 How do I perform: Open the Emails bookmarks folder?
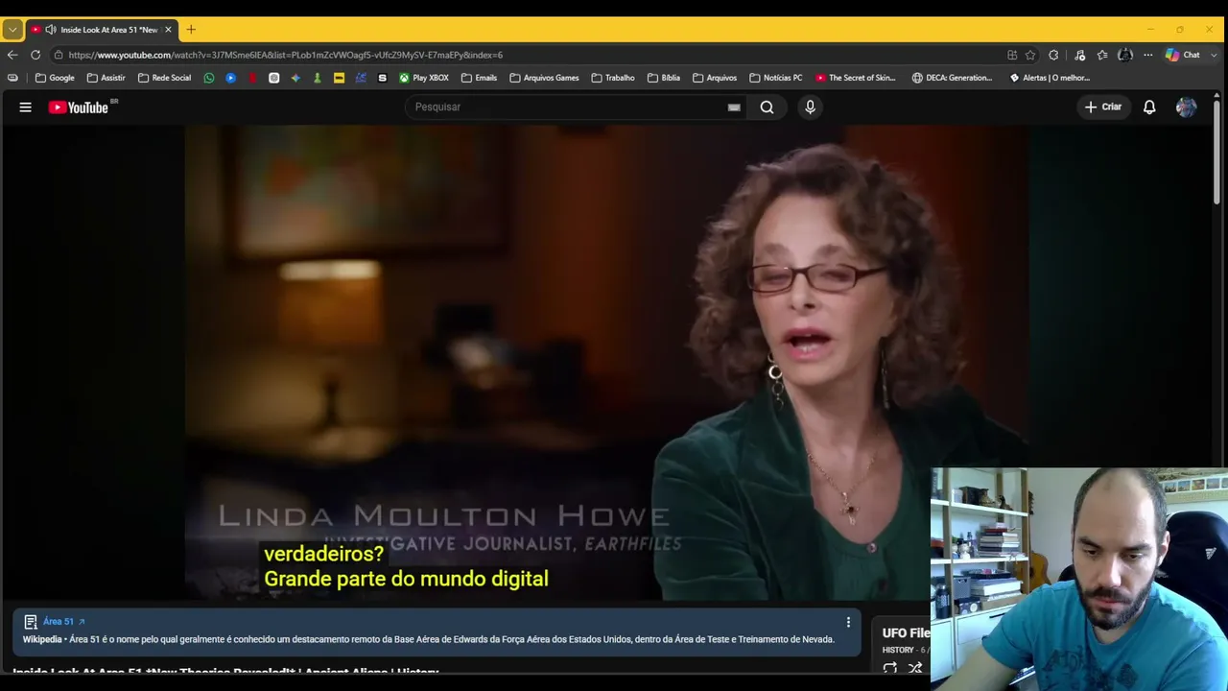479,78
